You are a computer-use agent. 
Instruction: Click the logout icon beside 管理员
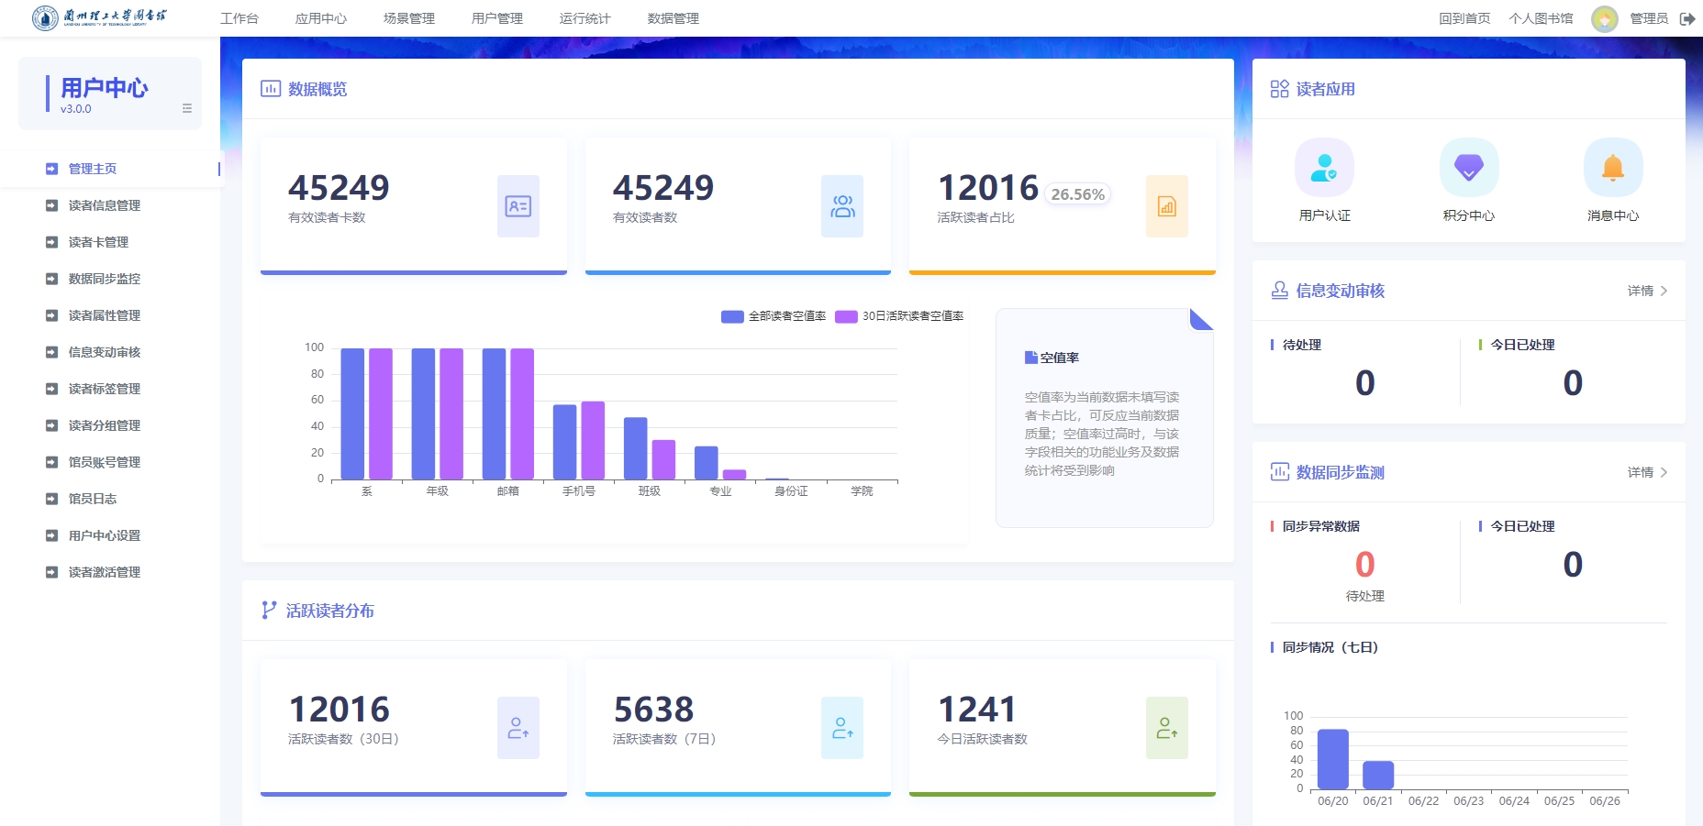point(1687,18)
